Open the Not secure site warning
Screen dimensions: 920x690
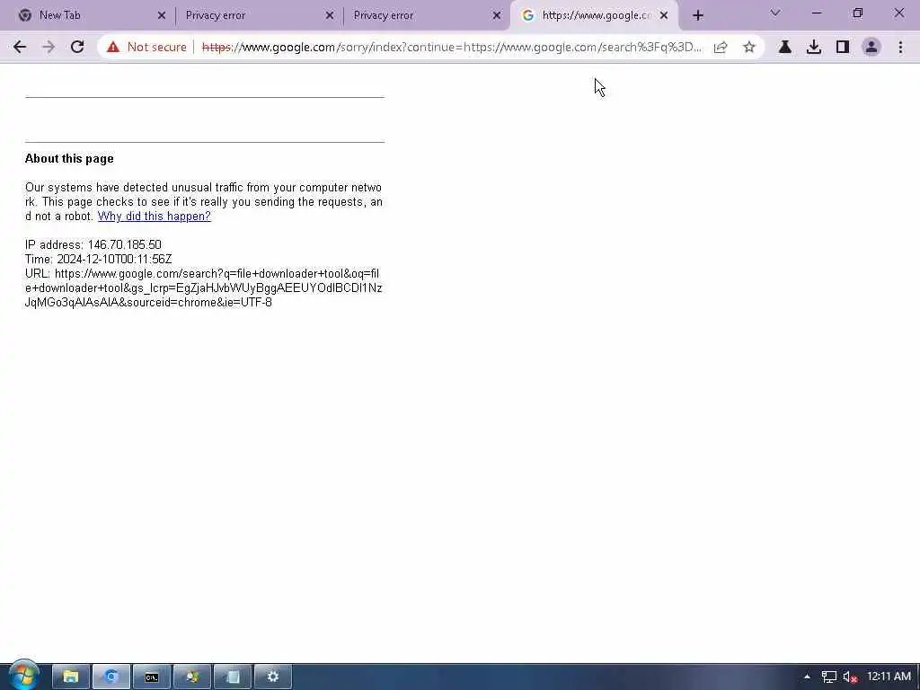[146, 47]
